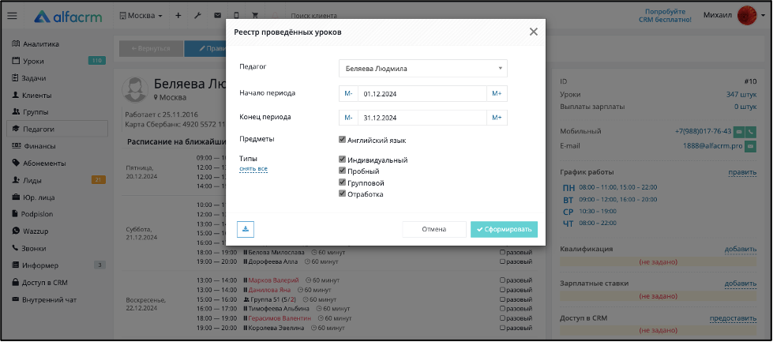This screenshot has width=773, height=342.
Task: Click the снять все link
Action: pyautogui.click(x=253, y=169)
